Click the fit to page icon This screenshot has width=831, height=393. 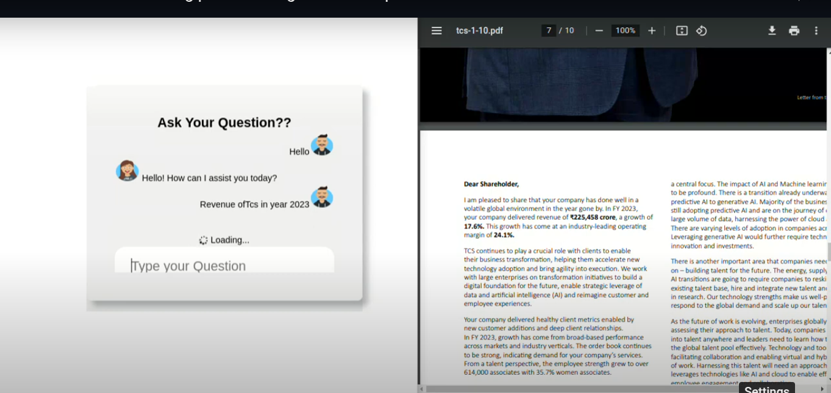tap(682, 30)
